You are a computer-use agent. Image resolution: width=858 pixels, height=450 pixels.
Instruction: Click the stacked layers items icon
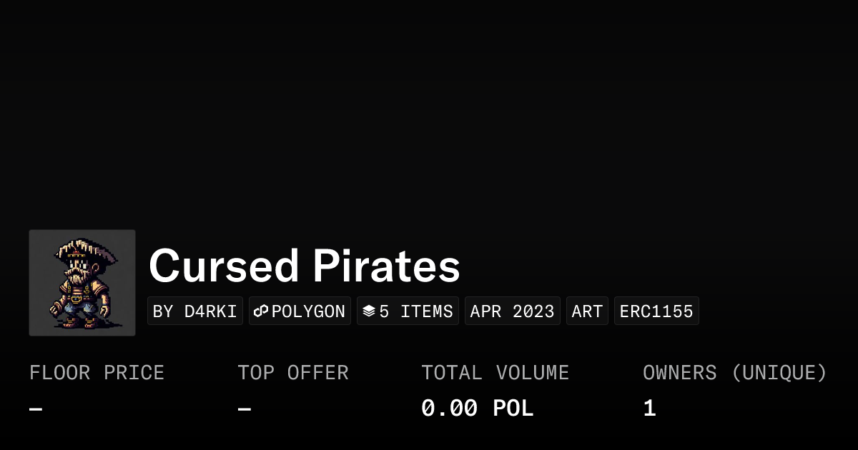click(x=369, y=311)
